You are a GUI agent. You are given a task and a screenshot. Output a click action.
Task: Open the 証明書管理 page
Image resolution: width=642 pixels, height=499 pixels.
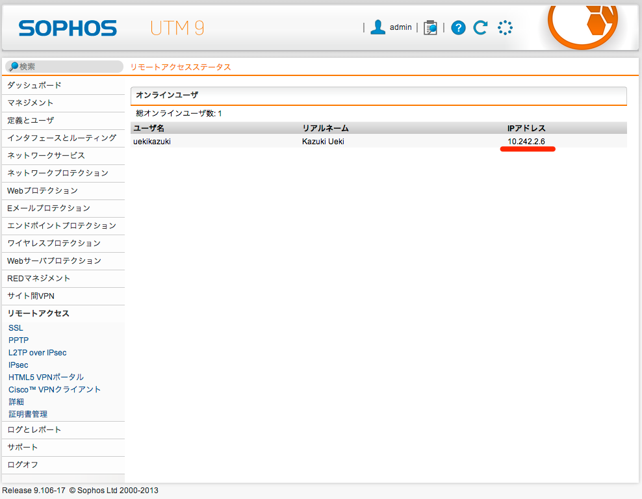pyautogui.click(x=28, y=415)
